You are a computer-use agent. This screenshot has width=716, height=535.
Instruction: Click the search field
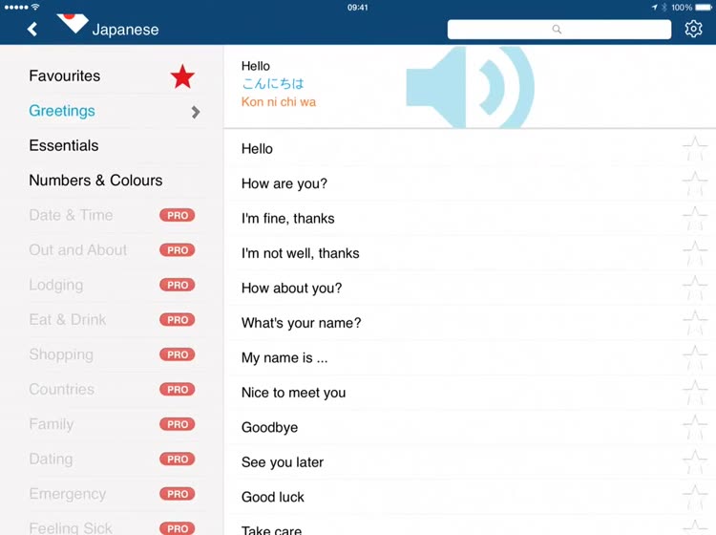[558, 30]
